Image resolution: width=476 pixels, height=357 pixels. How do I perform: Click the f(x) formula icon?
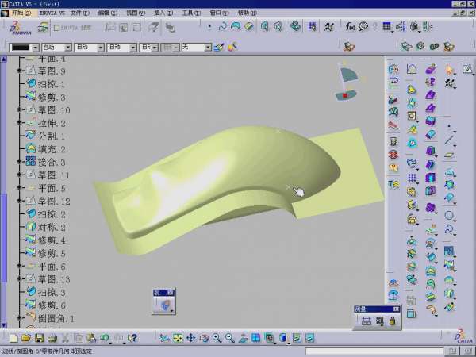[x=351, y=26]
